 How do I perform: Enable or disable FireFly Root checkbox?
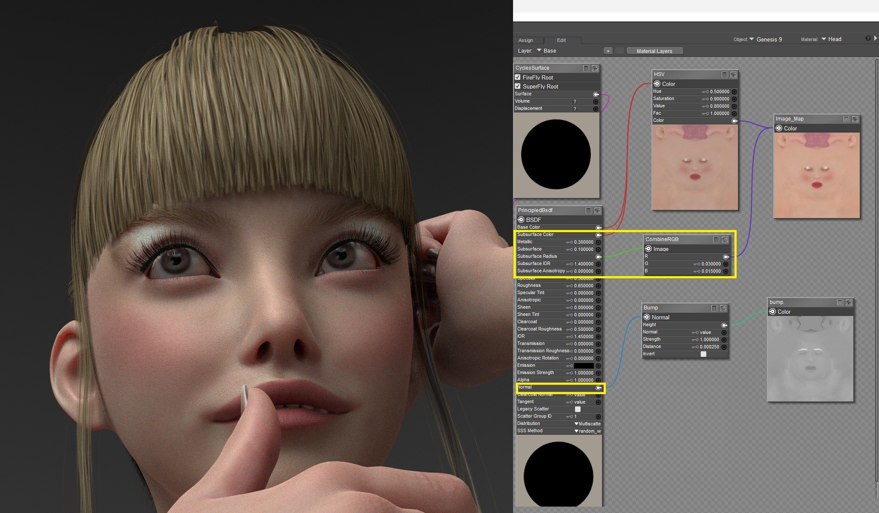tap(518, 77)
